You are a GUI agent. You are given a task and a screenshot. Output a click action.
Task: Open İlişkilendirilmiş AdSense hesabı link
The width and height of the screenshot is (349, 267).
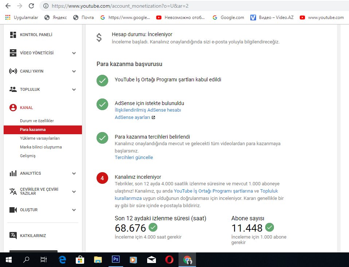148,110
